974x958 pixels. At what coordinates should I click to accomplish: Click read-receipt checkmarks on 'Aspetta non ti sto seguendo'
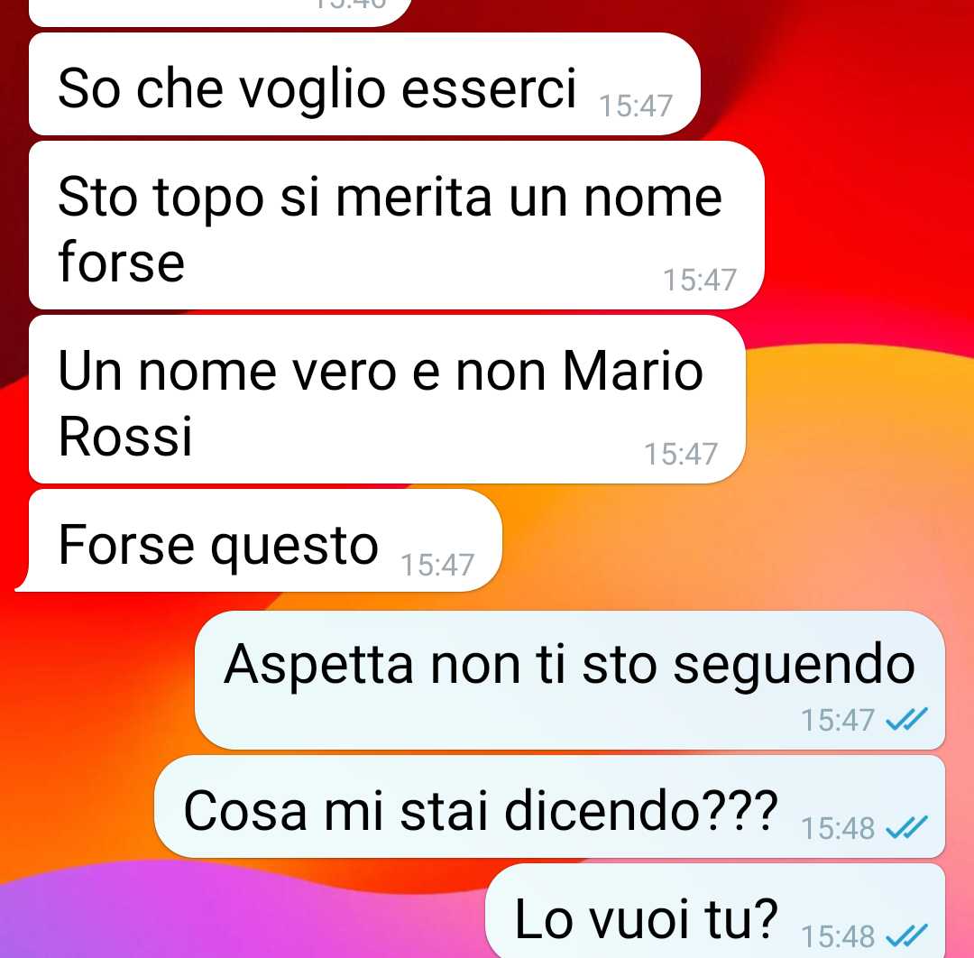(x=906, y=720)
